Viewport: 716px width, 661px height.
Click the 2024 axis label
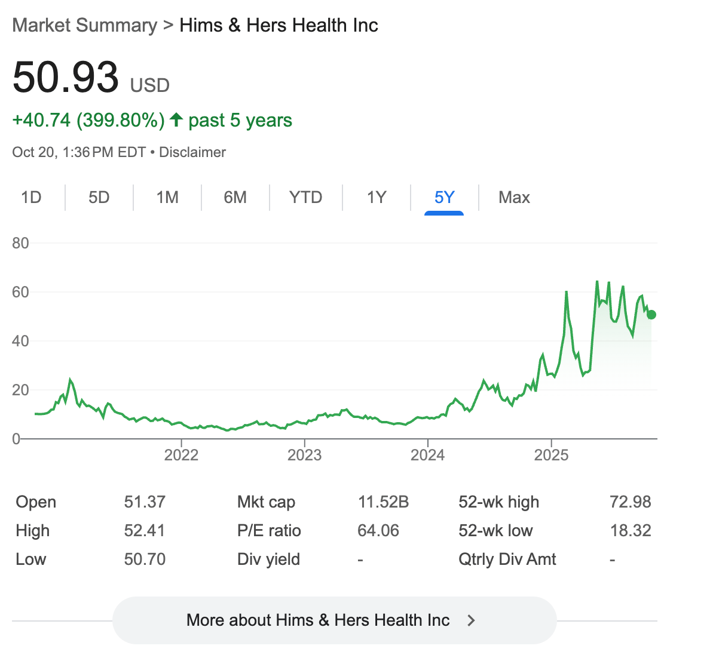427,455
